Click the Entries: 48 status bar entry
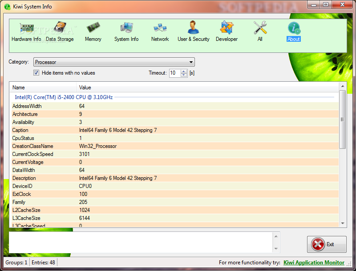 point(43,263)
